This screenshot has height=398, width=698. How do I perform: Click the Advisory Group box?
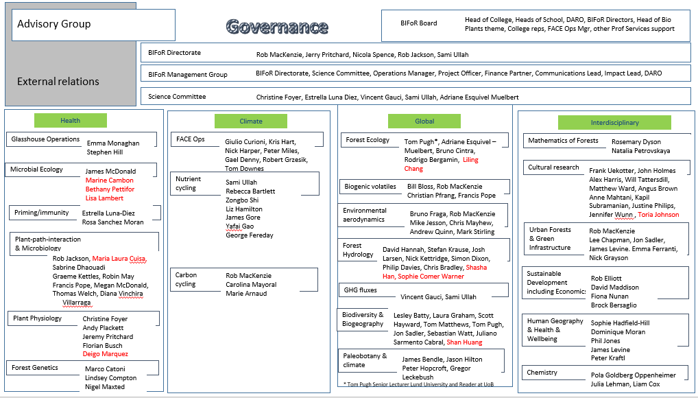(x=93, y=25)
